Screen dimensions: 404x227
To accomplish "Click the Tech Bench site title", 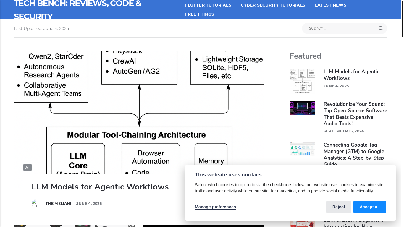I will (x=77, y=10).
